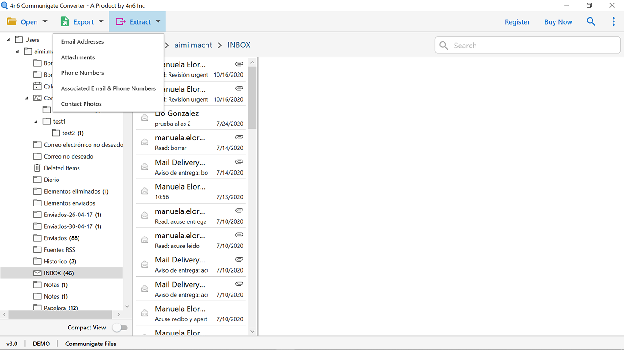Click the test1 folder icon

click(x=47, y=121)
